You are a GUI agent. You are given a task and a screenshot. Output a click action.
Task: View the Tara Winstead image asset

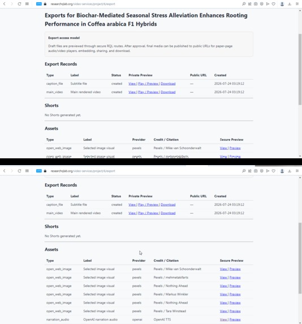coord(223,311)
